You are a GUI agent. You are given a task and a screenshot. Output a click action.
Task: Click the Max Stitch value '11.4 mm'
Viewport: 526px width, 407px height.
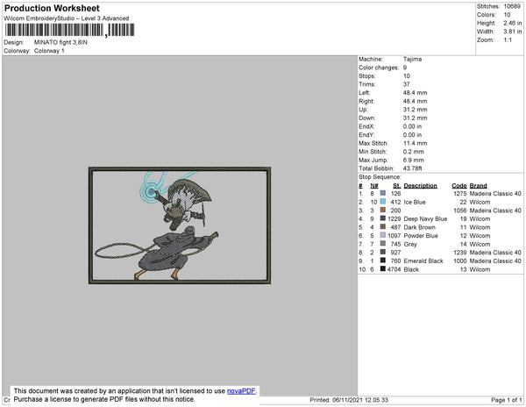pyautogui.click(x=415, y=143)
